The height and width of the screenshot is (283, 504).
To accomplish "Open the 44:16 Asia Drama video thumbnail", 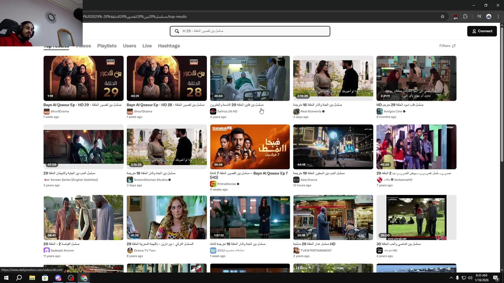I will [333, 147].
